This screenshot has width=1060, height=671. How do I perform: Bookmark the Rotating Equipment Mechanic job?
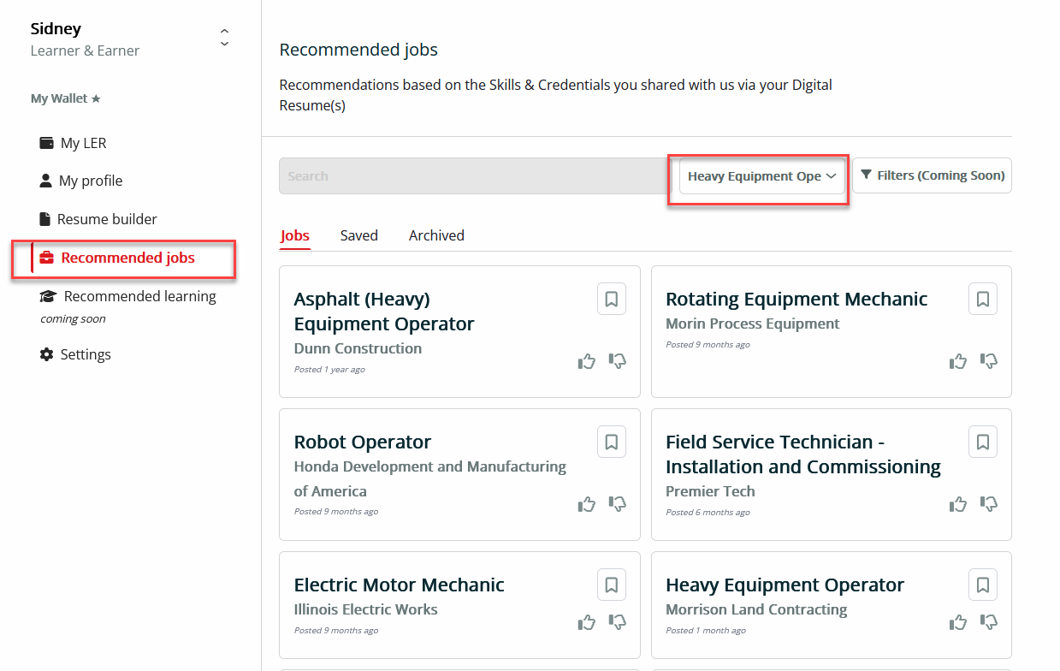(983, 299)
